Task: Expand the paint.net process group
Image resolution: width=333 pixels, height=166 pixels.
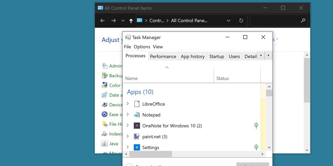Action: [128, 136]
